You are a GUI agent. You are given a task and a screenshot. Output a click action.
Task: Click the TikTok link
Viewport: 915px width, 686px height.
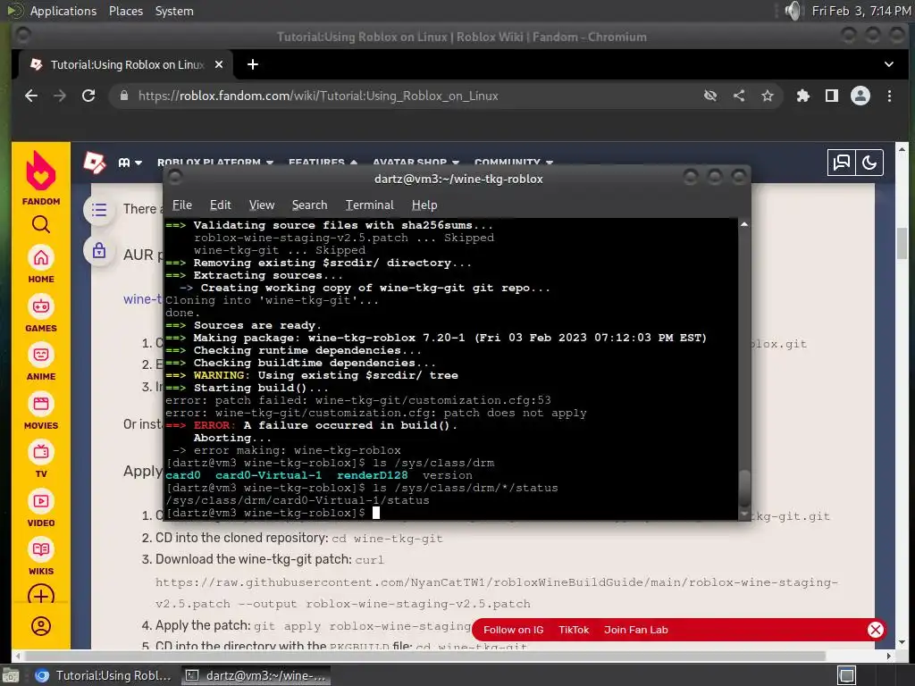pyautogui.click(x=574, y=630)
